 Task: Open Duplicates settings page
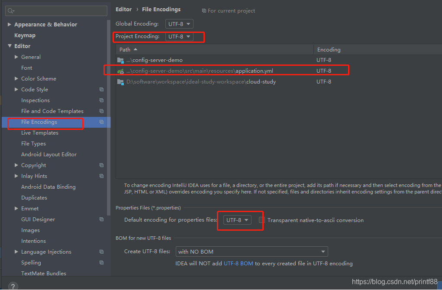[x=34, y=198]
